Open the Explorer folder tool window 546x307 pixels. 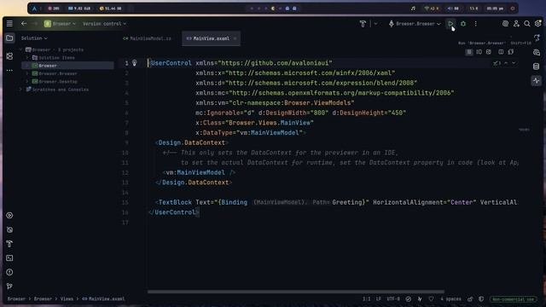pyautogui.click(x=9, y=38)
